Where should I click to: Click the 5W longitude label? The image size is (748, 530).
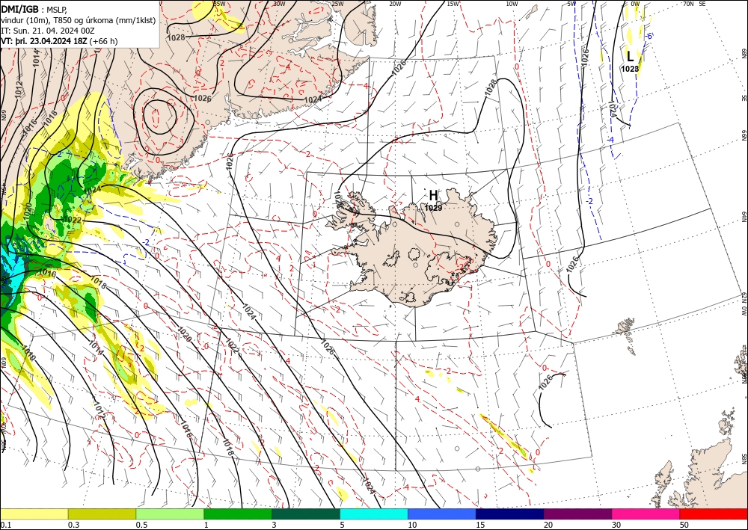pyautogui.click(x=572, y=4)
